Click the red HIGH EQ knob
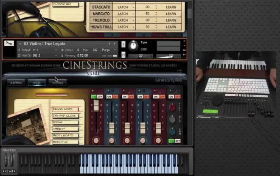The image size is (280, 176). [x=172, y=107]
